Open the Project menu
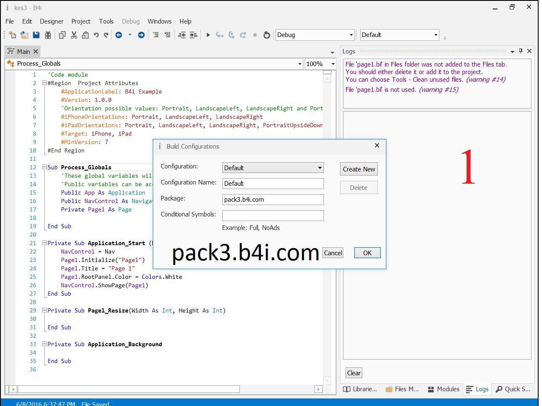Viewport: 542px width, 406px height. pyautogui.click(x=81, y=21)
